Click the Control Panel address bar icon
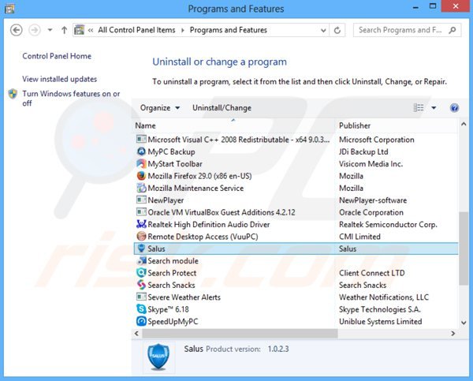Screen dimensions: 473x381 (80, 30)
